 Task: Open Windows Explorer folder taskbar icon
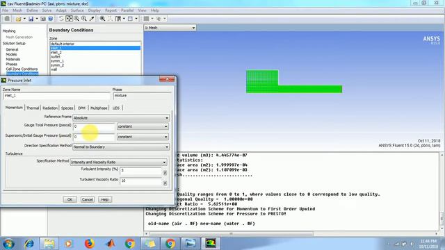coord(49,244)
